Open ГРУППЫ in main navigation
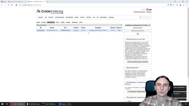189x106 pixels. click(82, 17)
